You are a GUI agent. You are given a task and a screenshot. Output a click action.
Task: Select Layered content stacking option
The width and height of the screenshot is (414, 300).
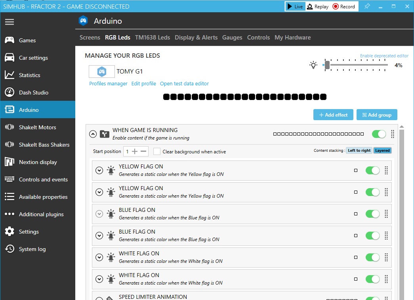click(382, 150)
